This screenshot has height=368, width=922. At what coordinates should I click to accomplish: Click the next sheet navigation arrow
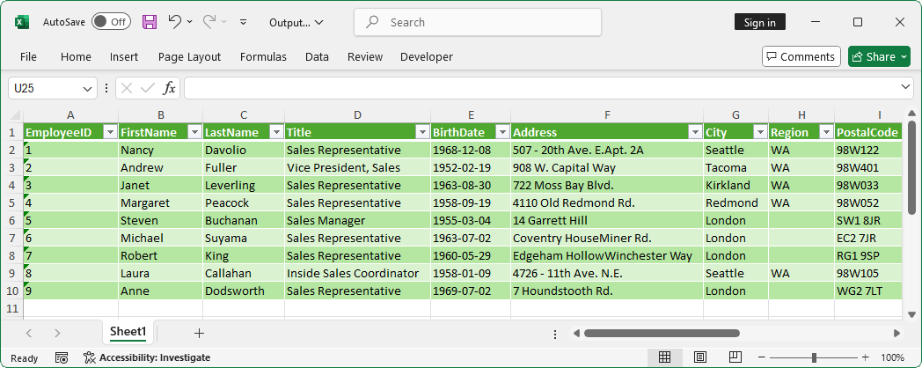point(57,334)
